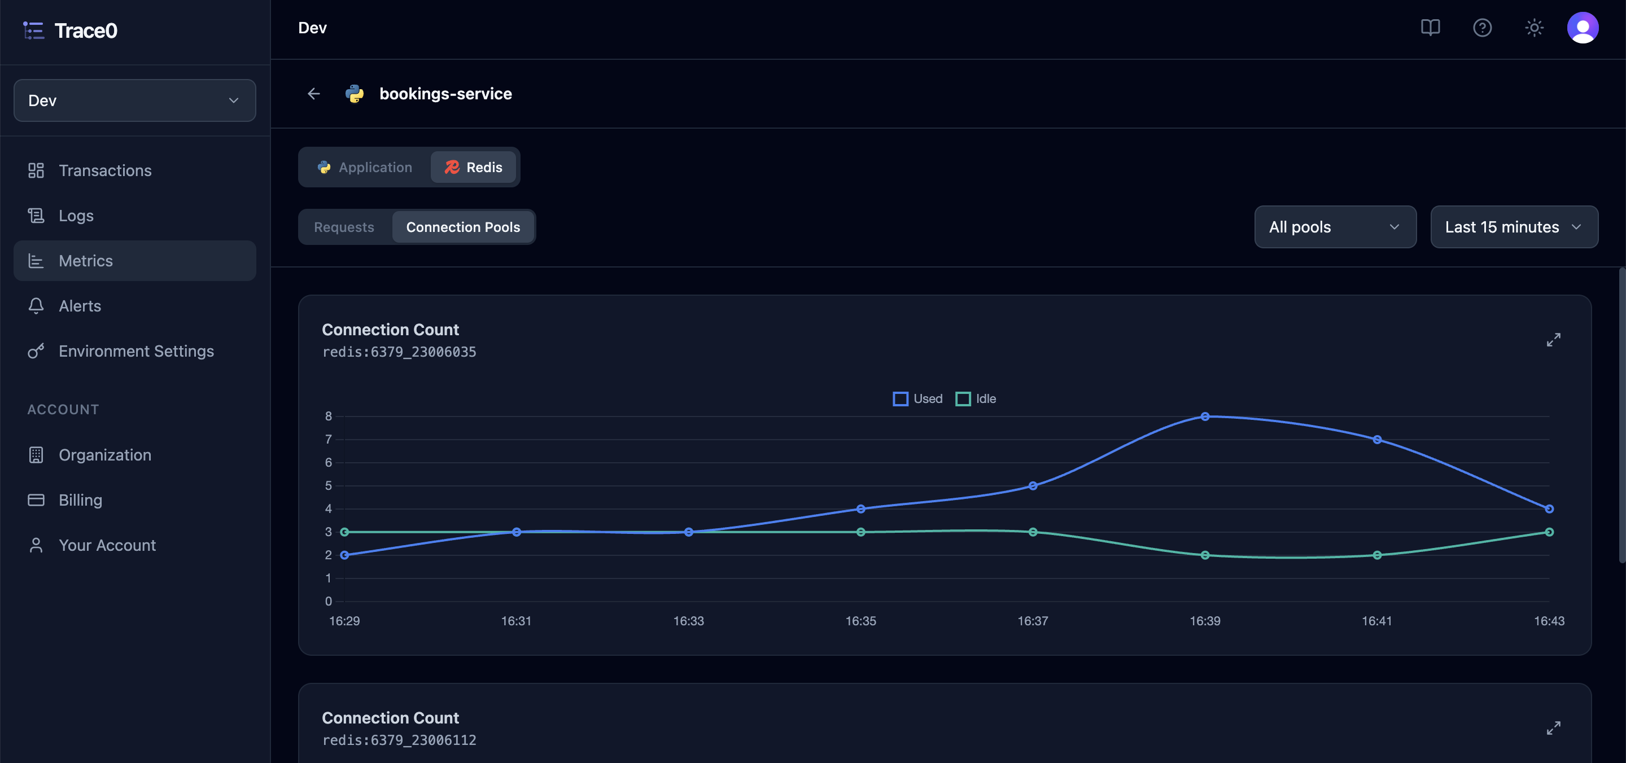Viewport: 1626px width, 763px height.
Task: Click the page vertical scrollbar
Action: pos(1621,415)
